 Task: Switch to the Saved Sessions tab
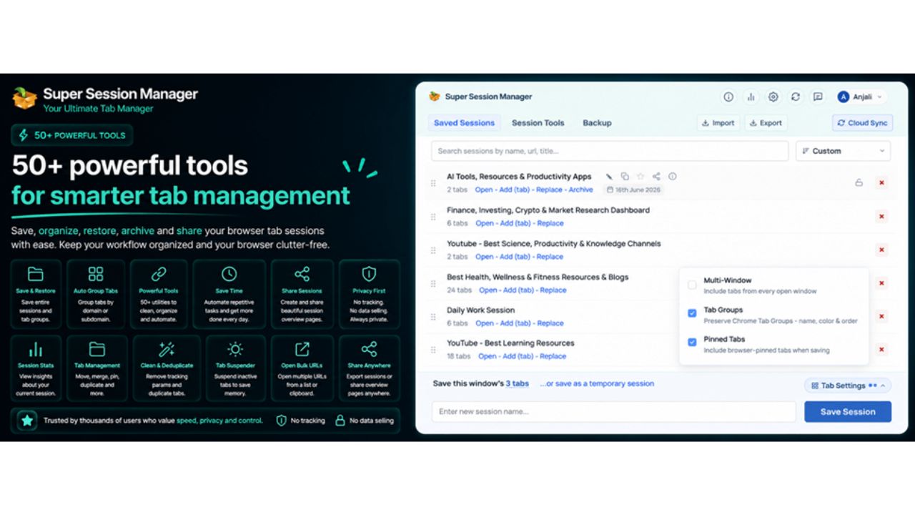pyautogui.click(x=464, y=123)
